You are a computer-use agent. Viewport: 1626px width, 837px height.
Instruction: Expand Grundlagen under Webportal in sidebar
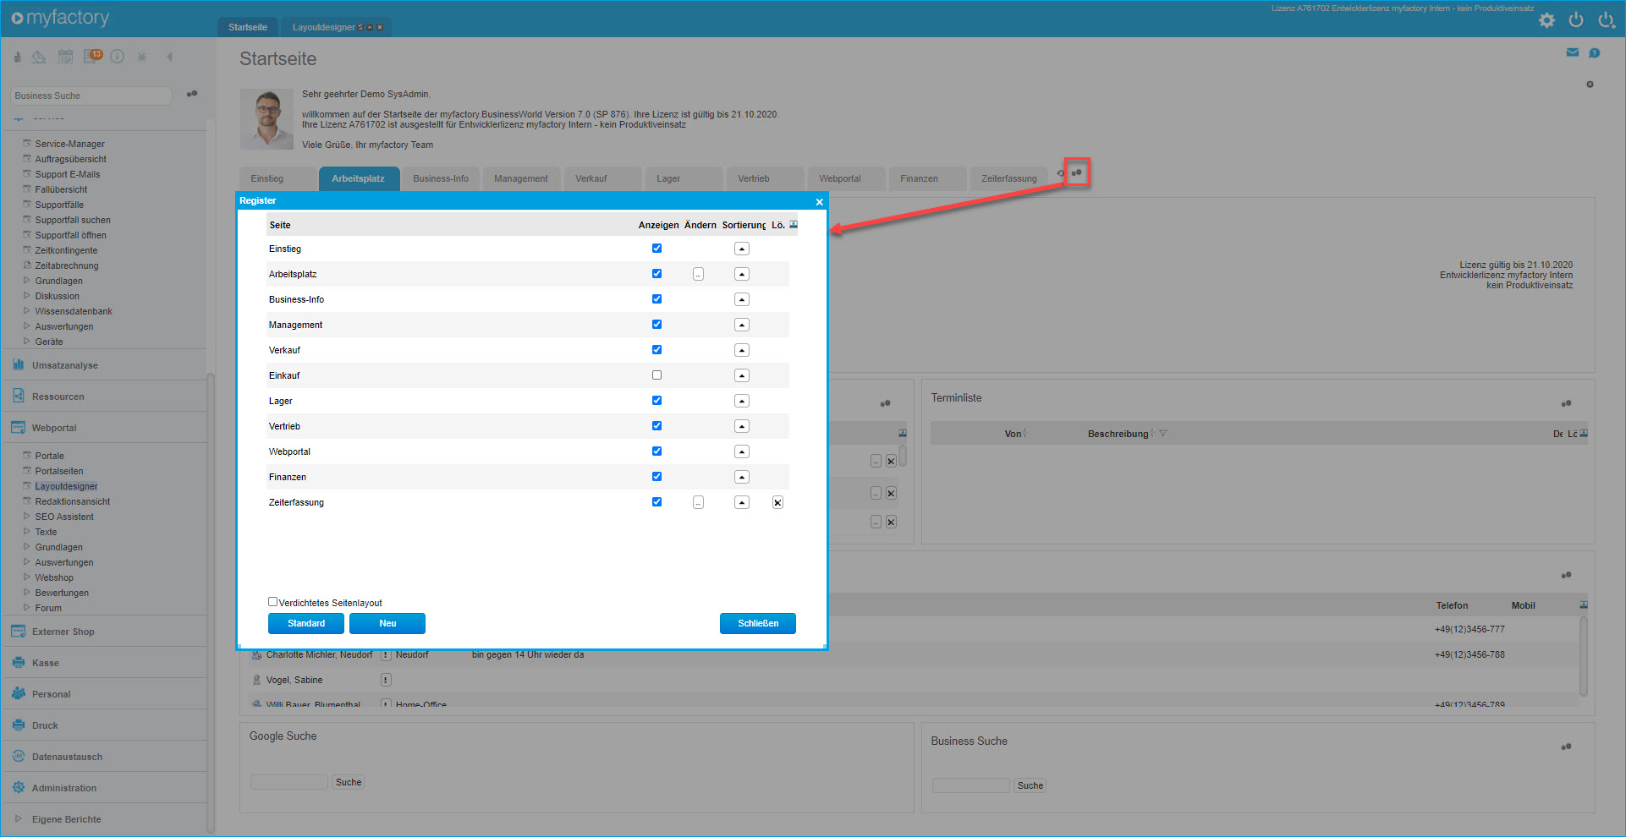pyautogui.click(x=27, y=547)
